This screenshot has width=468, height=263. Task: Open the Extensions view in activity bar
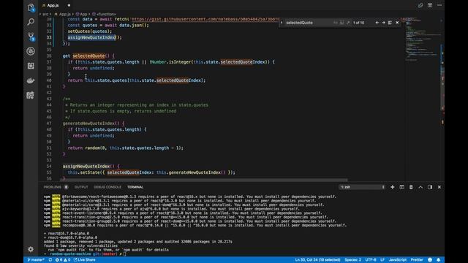(31, 66)
